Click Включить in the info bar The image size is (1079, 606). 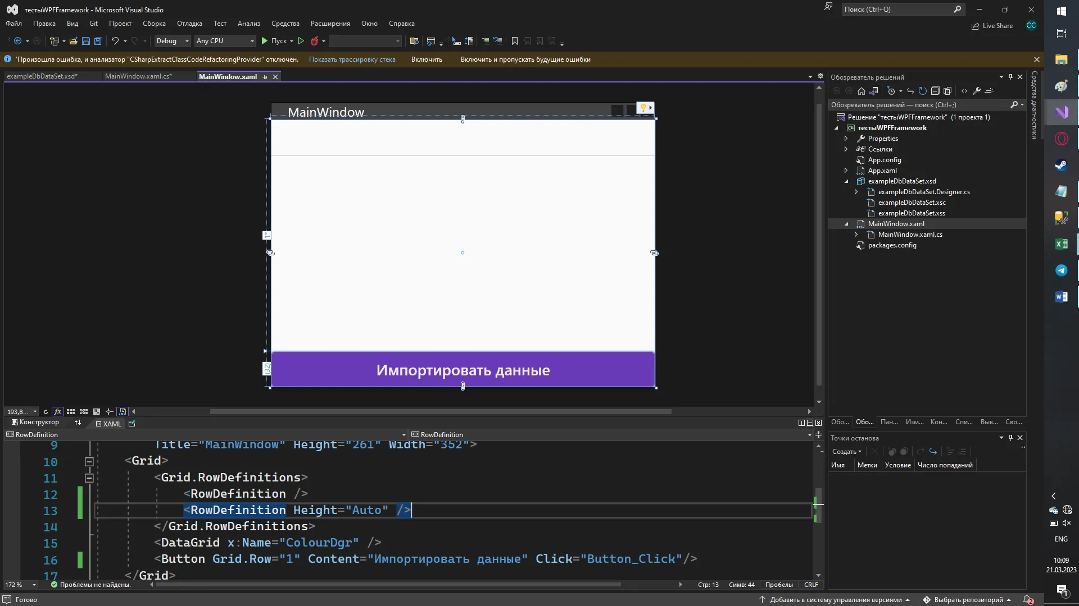[x=427, y=59]
